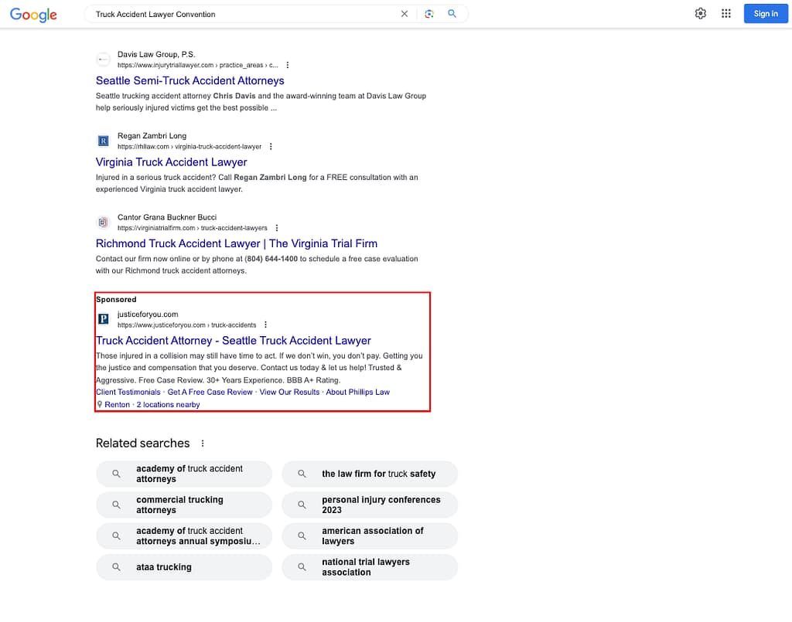Open the settings gear icon
The image size is (792, 622).
tap(700, 14)
